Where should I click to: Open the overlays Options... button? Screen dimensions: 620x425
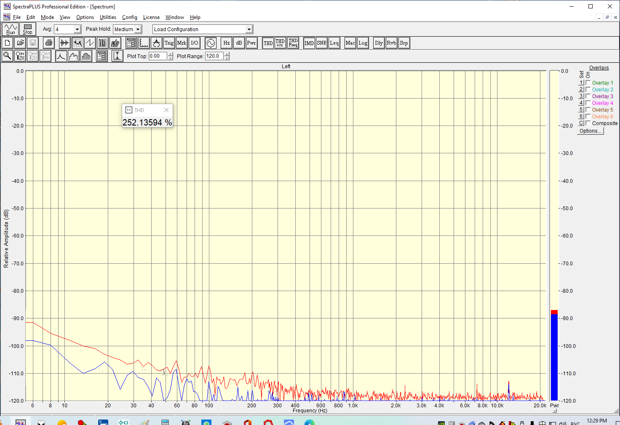(x=591, y=131)
